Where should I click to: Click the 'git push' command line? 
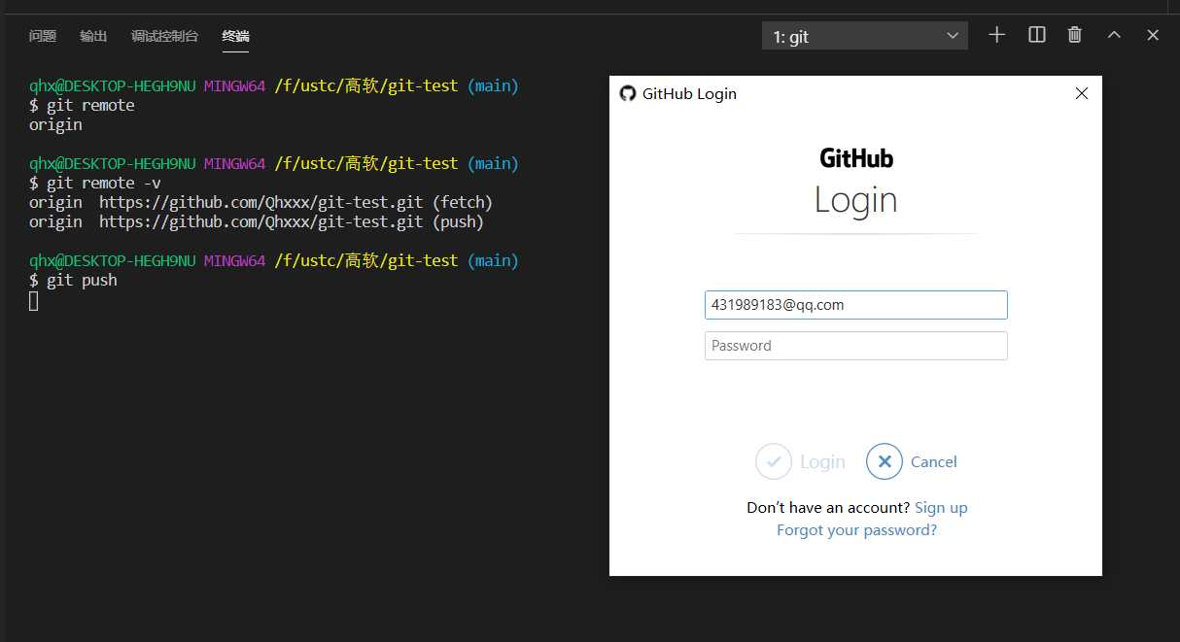coord(73,280)
